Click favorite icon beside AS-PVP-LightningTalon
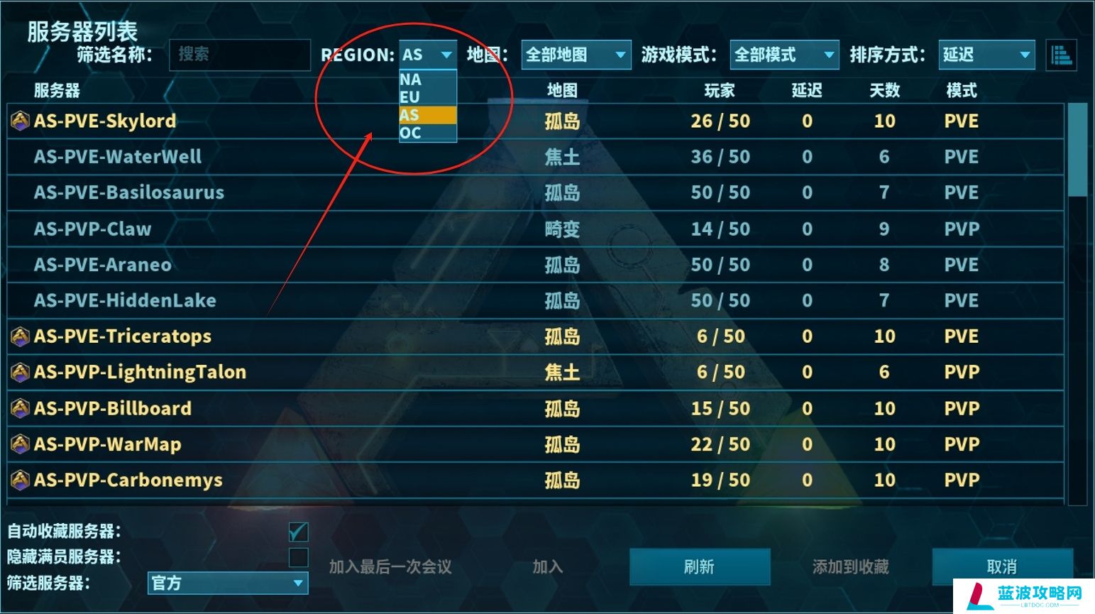Viewport: 1095px width, 614px height. coord(20,372)
